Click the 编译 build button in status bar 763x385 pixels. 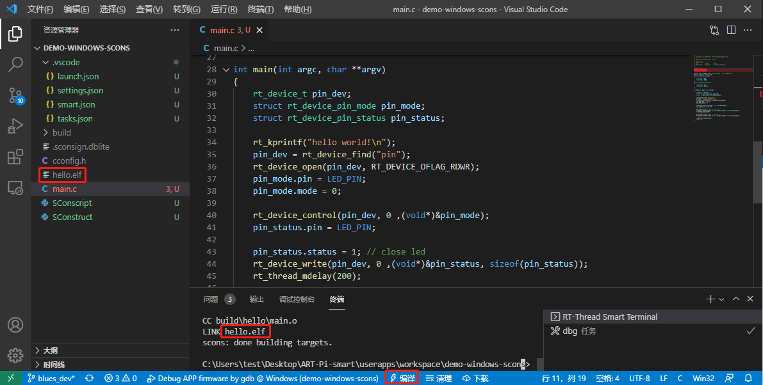click(x=402, y=378)
